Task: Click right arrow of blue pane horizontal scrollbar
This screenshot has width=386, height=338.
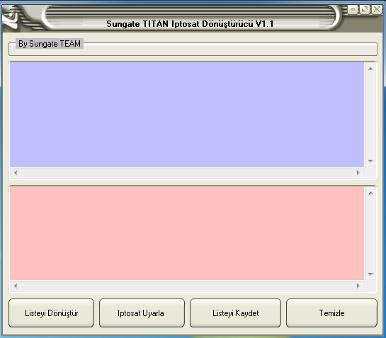Action: click(x=358, y=173)
